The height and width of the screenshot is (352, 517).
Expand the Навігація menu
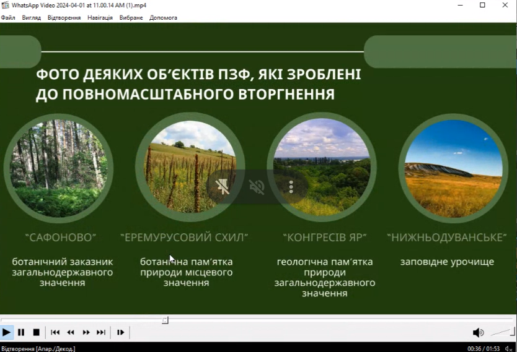[100, 17]
